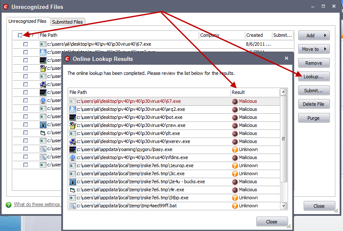The width and height of the screenshot is (343, 231).
Task: Click the Unknown status icon for 3ic.exe
Action: 235,174
